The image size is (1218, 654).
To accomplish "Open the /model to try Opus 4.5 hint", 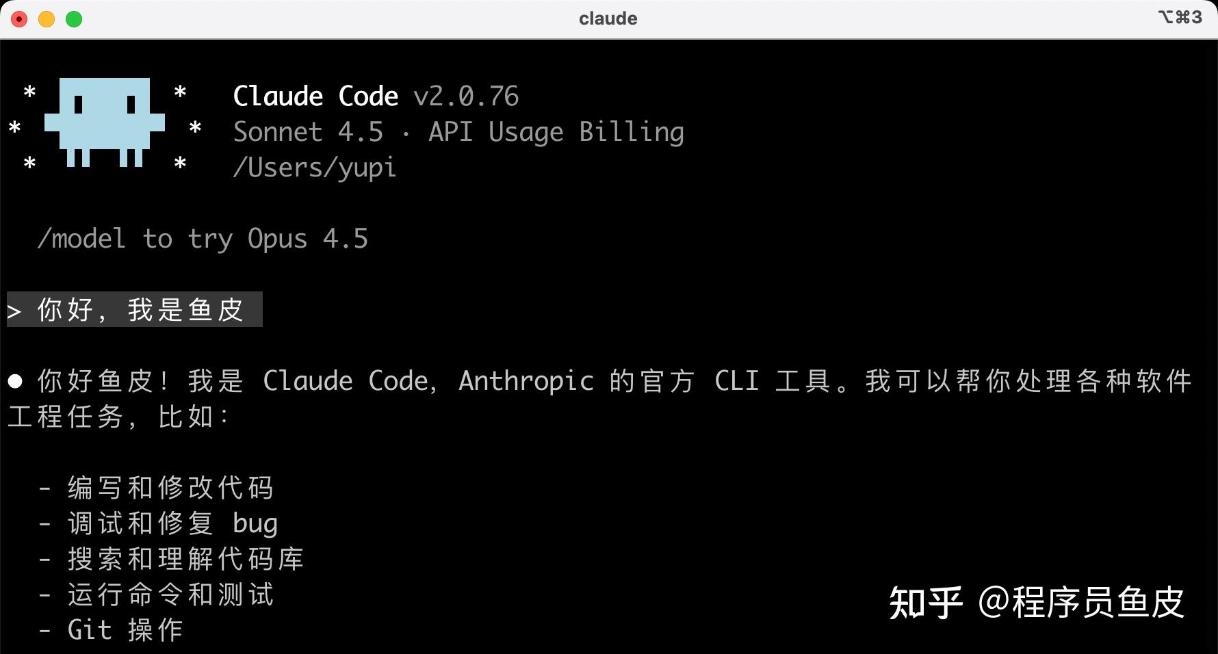I will click(203, 238).
